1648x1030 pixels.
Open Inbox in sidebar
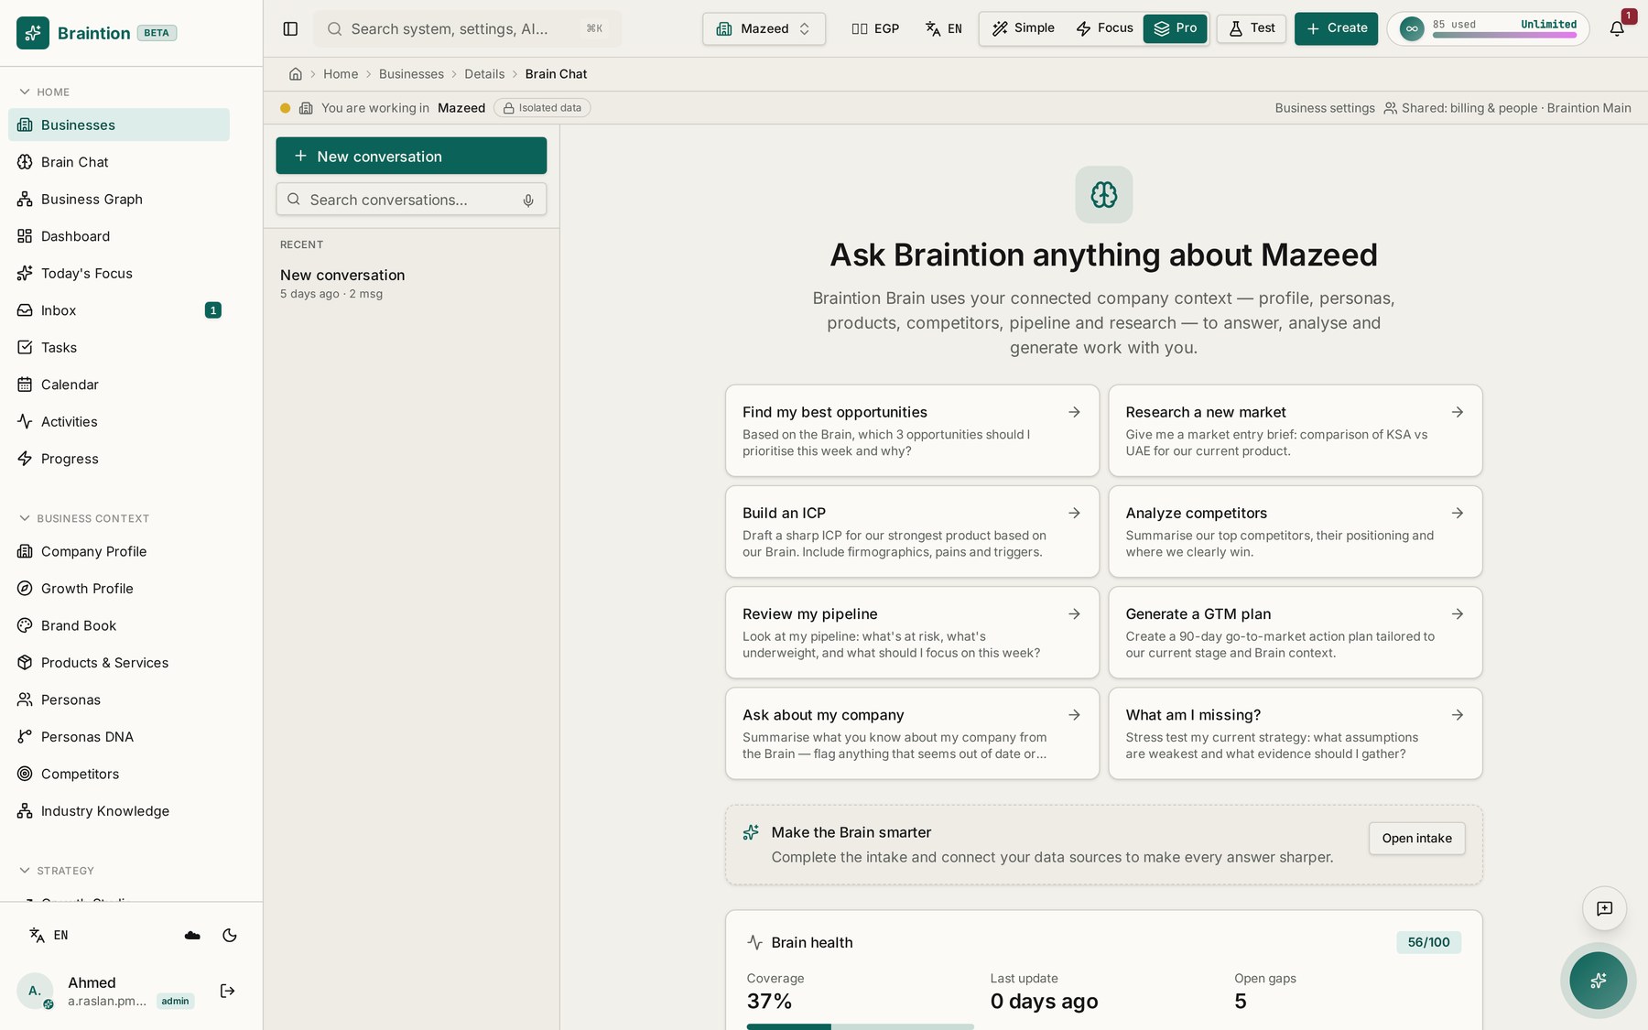pos(119,310)
